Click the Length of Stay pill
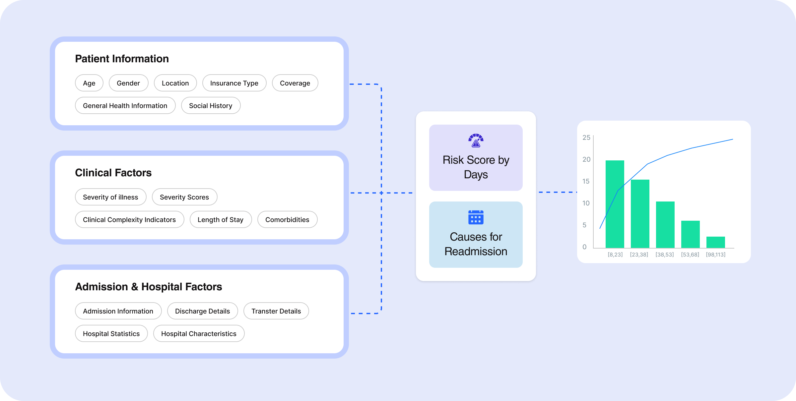Viewport: 796px width, 401px height. pyautogui.click(x=221, y=219)
